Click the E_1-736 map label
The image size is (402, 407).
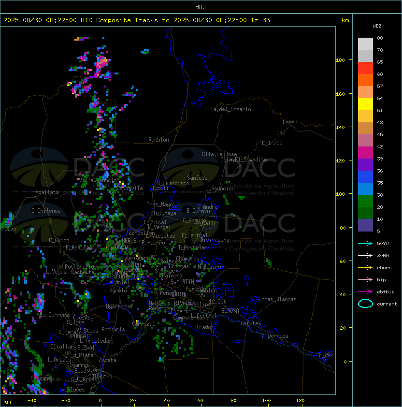click(272, 143)
